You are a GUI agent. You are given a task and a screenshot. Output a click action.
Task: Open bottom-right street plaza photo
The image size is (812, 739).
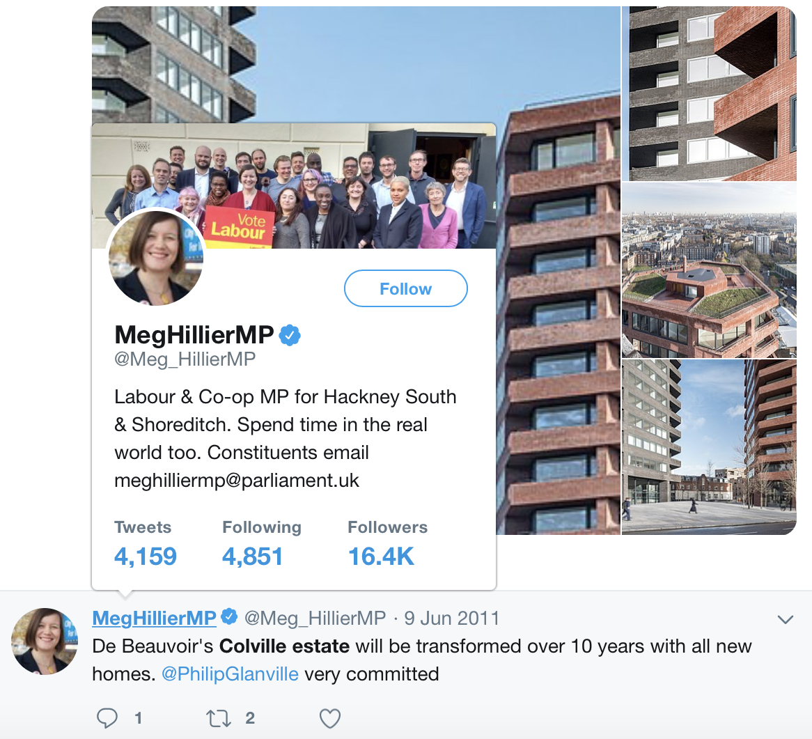click(709, 447)
